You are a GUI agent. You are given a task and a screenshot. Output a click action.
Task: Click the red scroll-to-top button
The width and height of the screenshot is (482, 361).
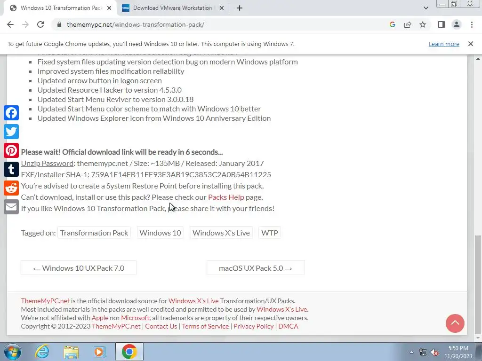(x=455, y=323)
